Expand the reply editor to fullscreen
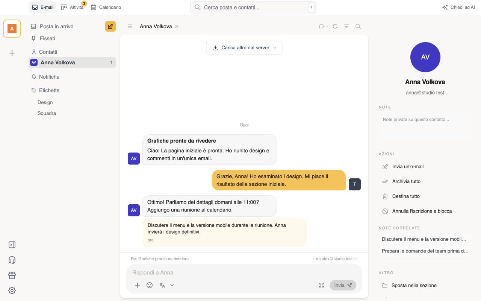This screenshot has height=301, width=481. (x=321, y=285)
